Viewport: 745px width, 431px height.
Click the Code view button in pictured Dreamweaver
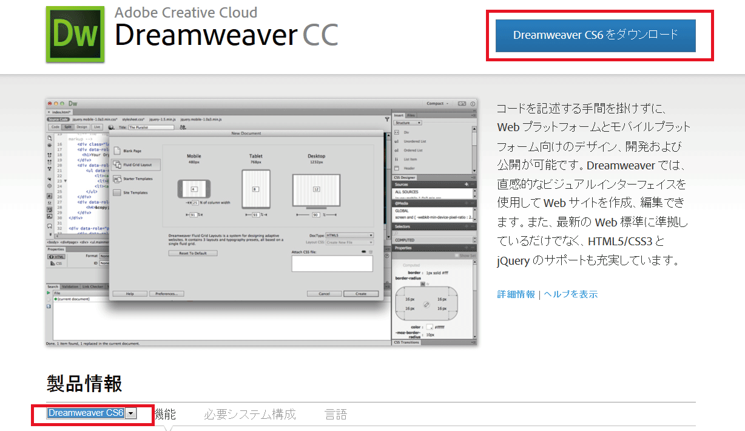(55, 127)
